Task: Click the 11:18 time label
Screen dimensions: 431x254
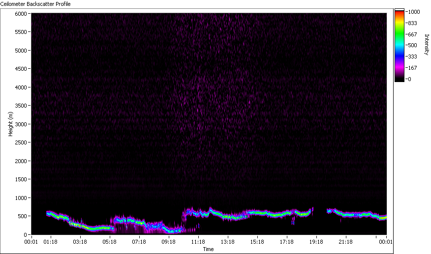Action: (x=198, y=242)
